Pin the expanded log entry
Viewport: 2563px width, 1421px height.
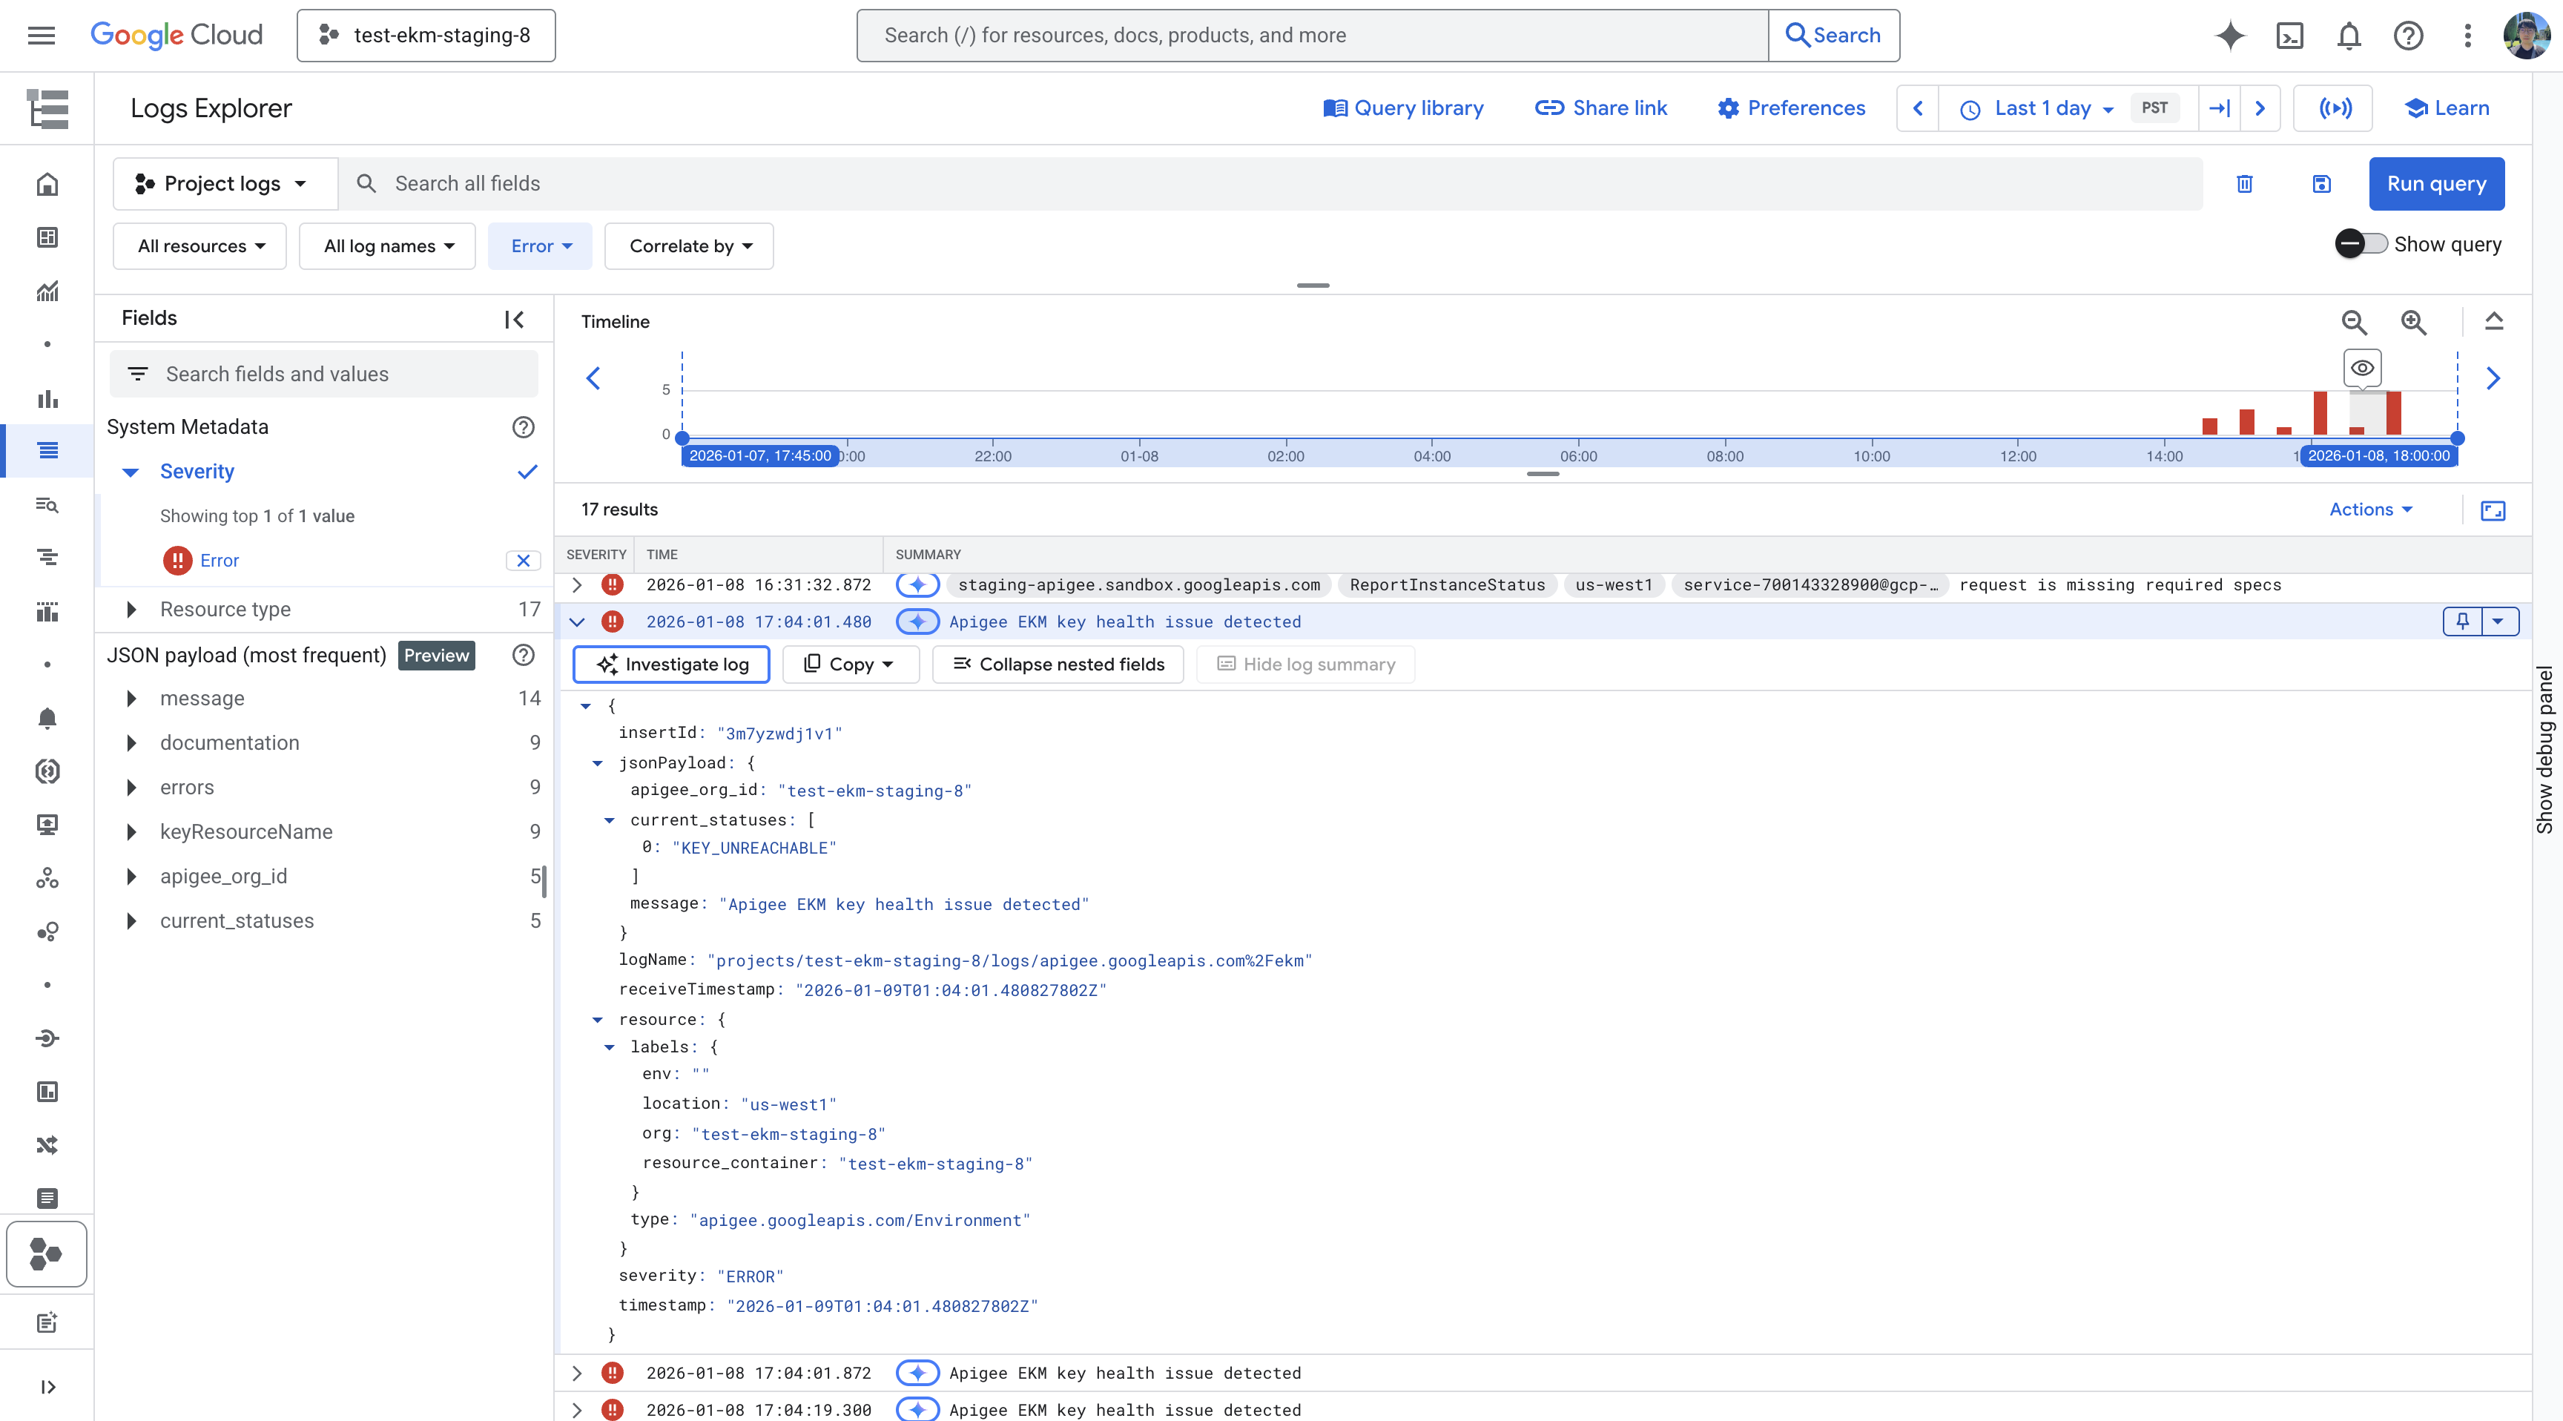pos(2462,622)
